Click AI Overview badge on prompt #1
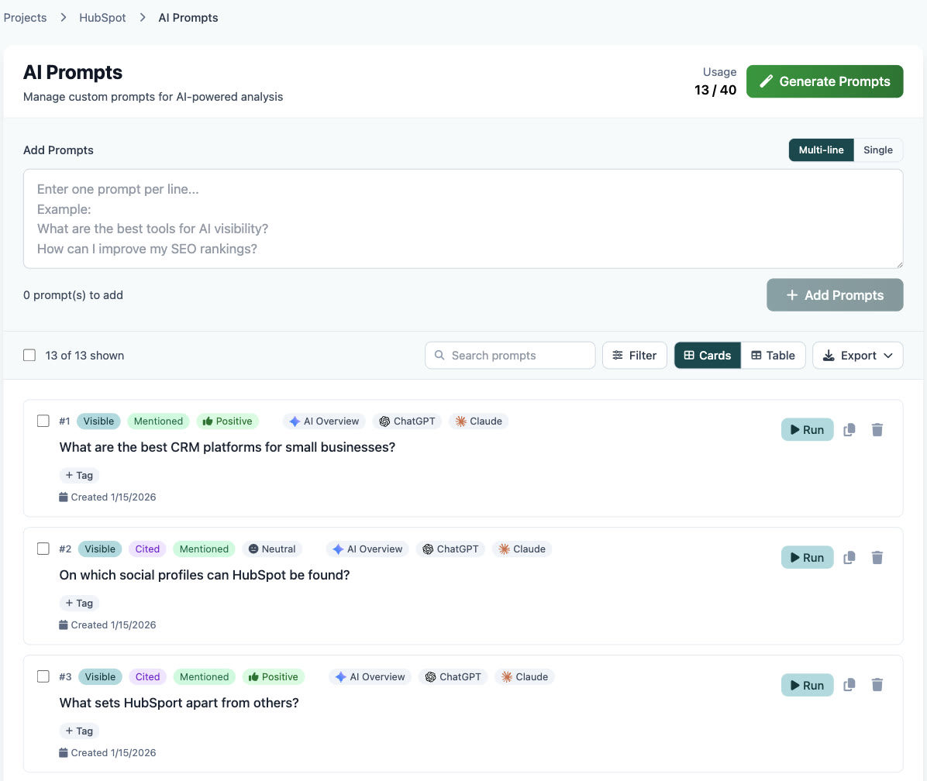 [324, 421]
